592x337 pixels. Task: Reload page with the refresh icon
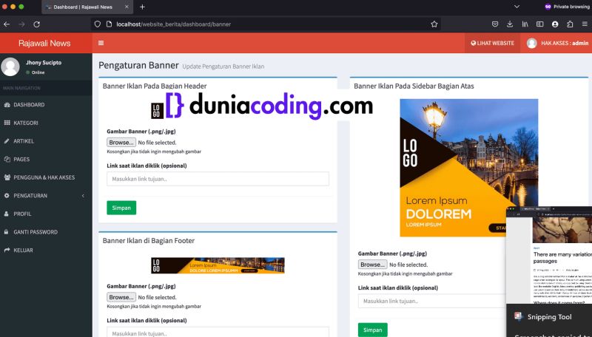[x=36, y=24]
